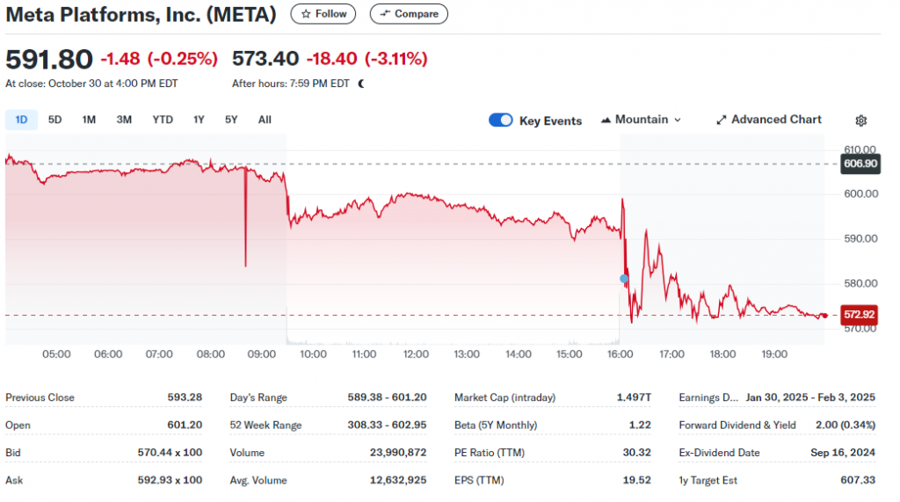Open the Advanced Chart link
This screenshot has height=502, width=900.
pos(768,120)
